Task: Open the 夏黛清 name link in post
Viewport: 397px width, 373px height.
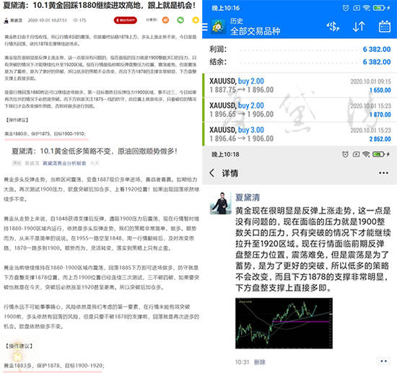Action: pyautogui.click(x=248, y=198)
